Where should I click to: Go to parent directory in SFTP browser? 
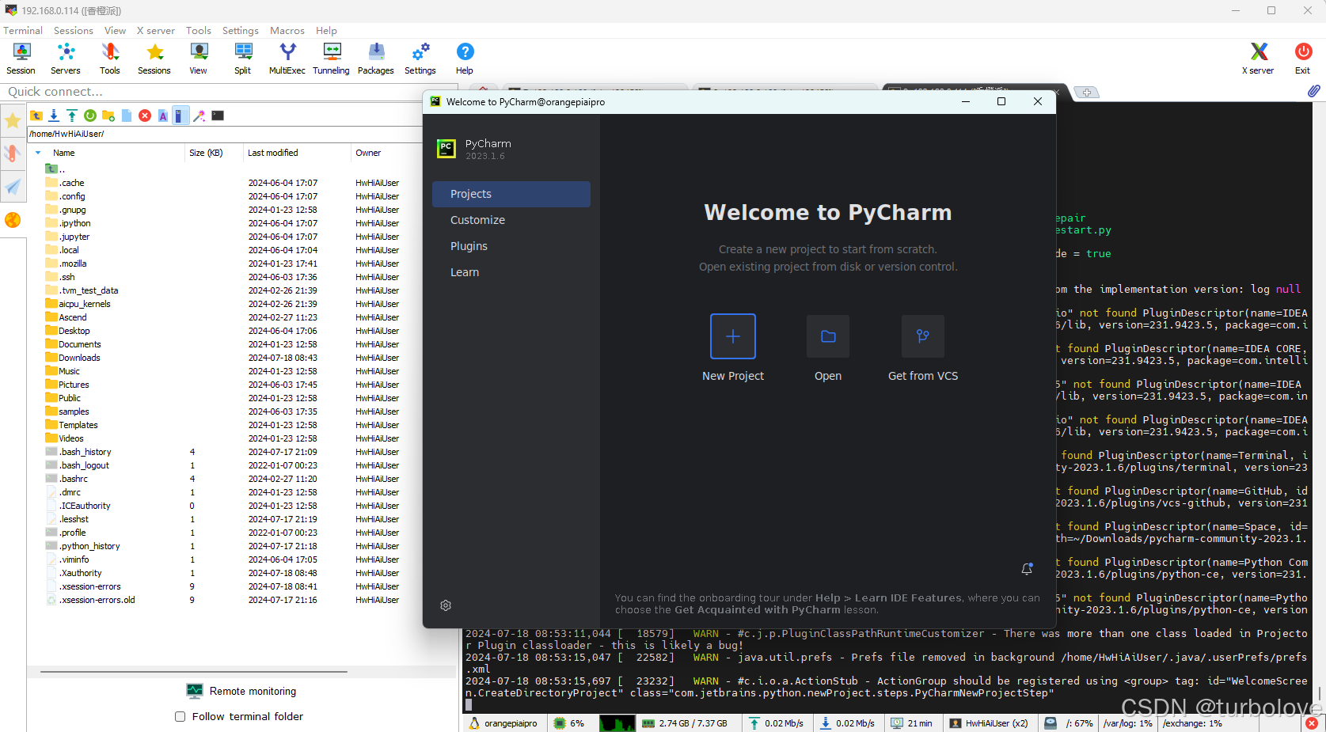[x=36, y=116]
